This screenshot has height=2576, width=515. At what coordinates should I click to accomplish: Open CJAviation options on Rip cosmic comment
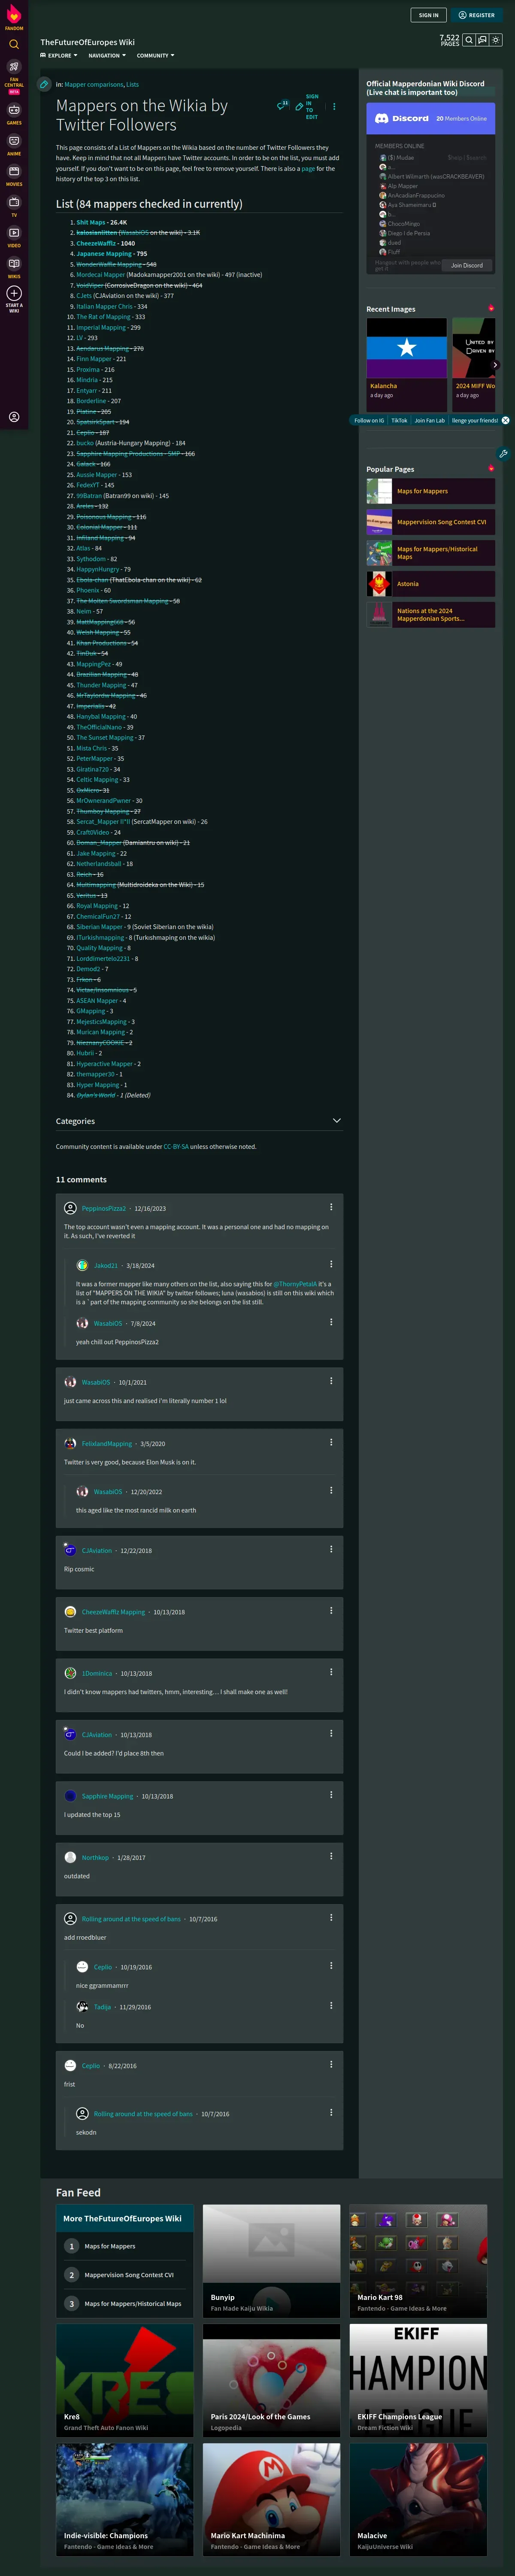pos(331,1549)
